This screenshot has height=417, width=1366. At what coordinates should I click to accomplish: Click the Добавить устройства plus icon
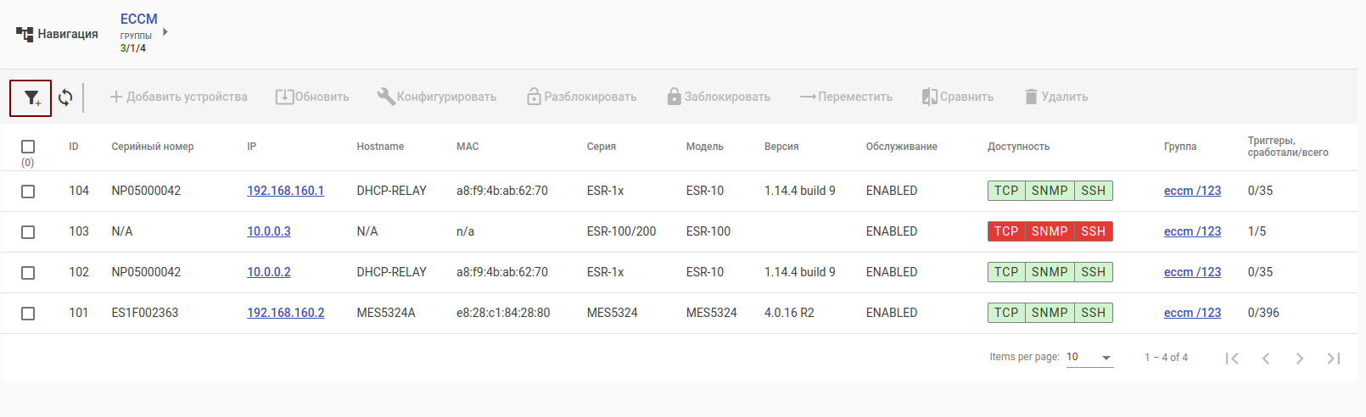(116, 97)
